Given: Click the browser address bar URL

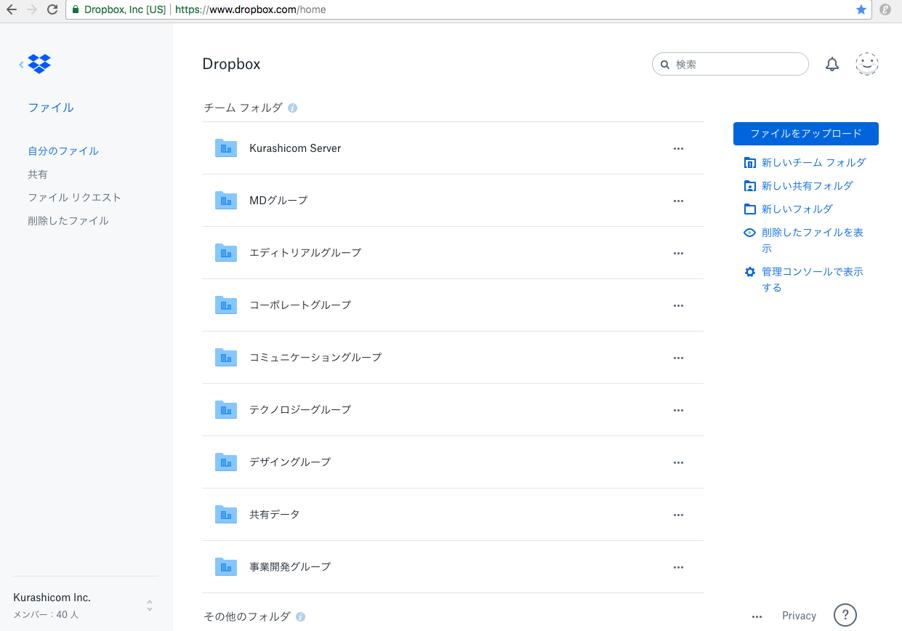Looking at the screenshot, I should [x=250, y=9].
